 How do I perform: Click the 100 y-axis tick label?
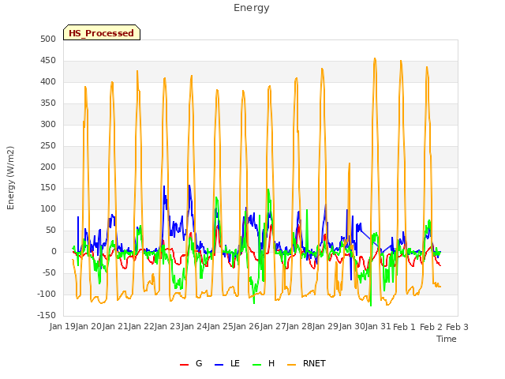pos(48,208)
